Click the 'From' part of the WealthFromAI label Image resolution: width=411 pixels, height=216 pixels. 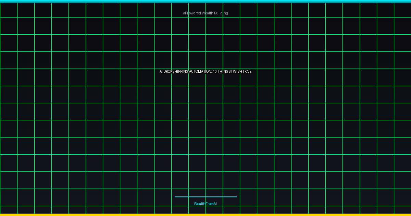209,204
